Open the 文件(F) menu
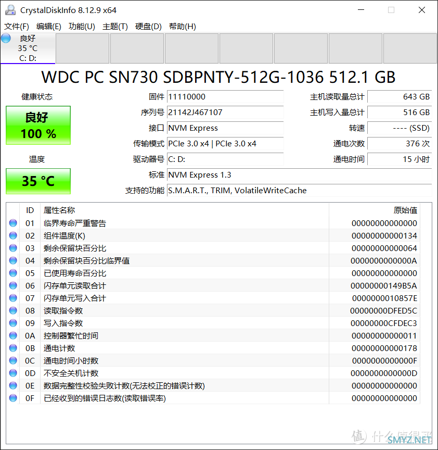Screen dimensions: 438x450 [16, 27]
